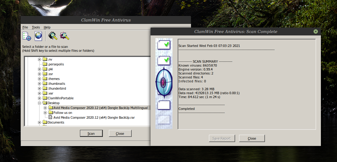Viewport: 337px width, 162px height.
Task: Expand the .thumbnails folder node
Action: (x=39, y=84)
